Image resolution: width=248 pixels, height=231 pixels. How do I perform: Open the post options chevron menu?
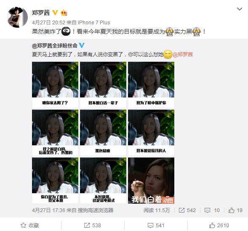[240, 9]
